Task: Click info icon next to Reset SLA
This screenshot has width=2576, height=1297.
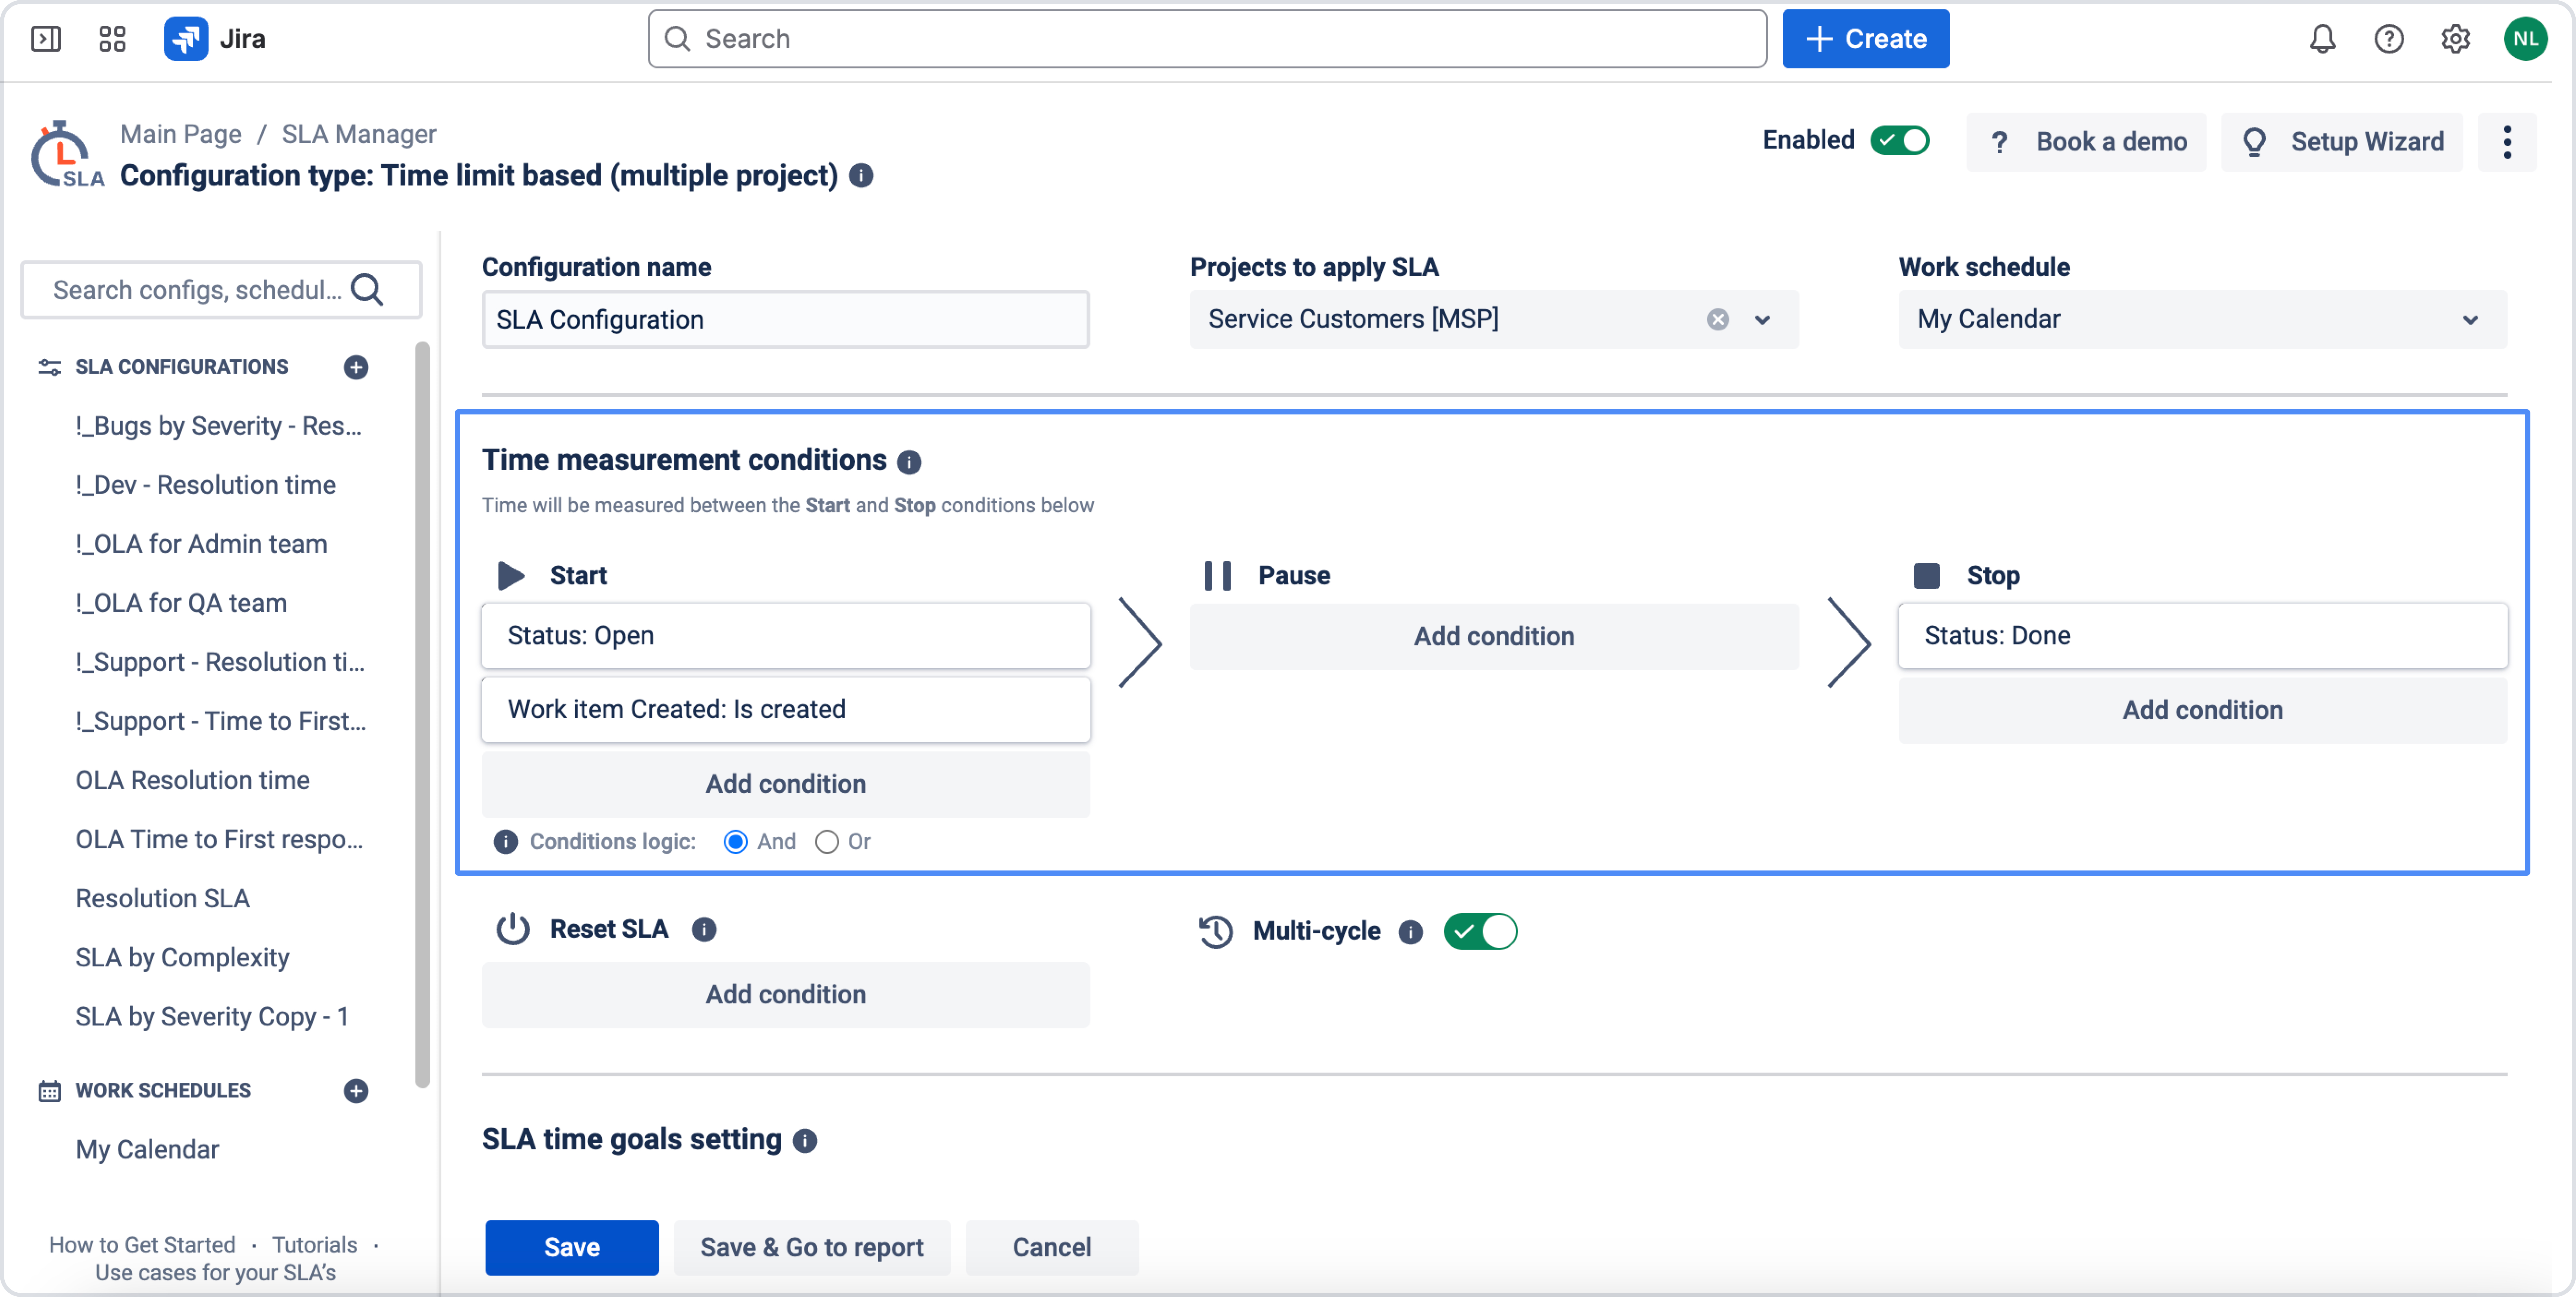Action: coord(704,929)
